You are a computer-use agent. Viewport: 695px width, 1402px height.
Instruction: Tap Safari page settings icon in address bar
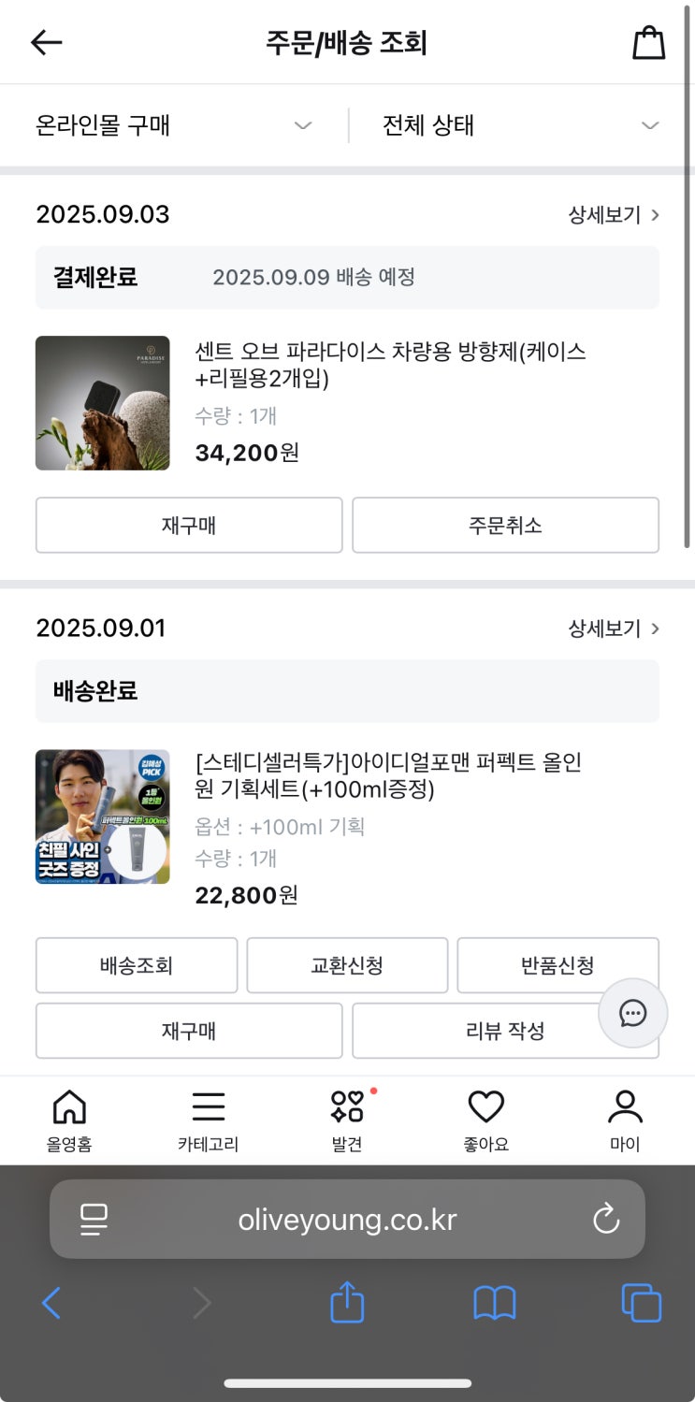coord(94,1219)
